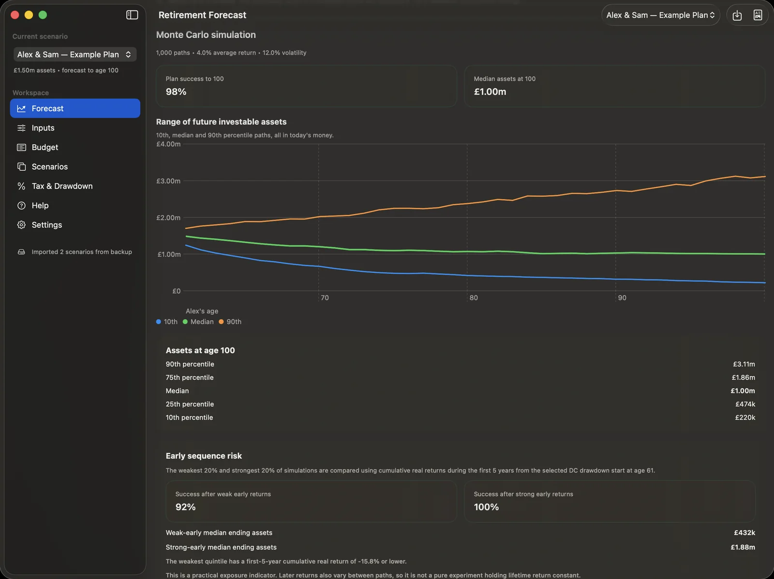This screenshot has height=579, width=774.
Task: Click the Inputs sliders icon
Action: 21,128
